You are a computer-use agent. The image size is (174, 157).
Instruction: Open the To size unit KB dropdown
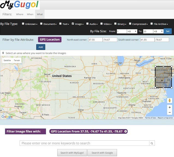click(158, 31)
